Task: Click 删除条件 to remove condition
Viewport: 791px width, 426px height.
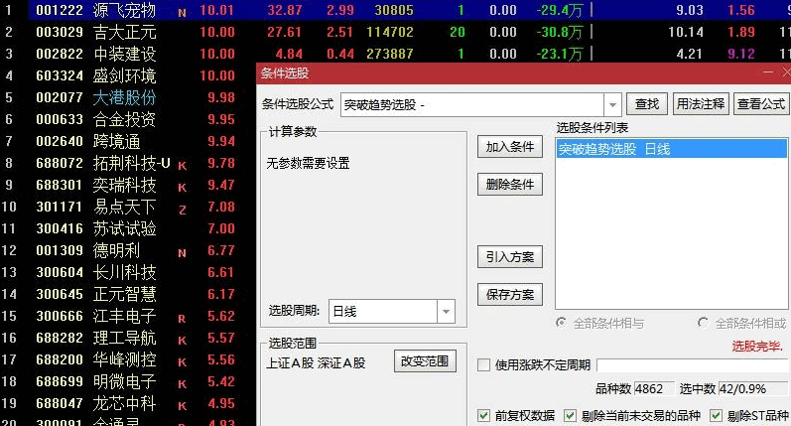Action: [x=510, y=185]
